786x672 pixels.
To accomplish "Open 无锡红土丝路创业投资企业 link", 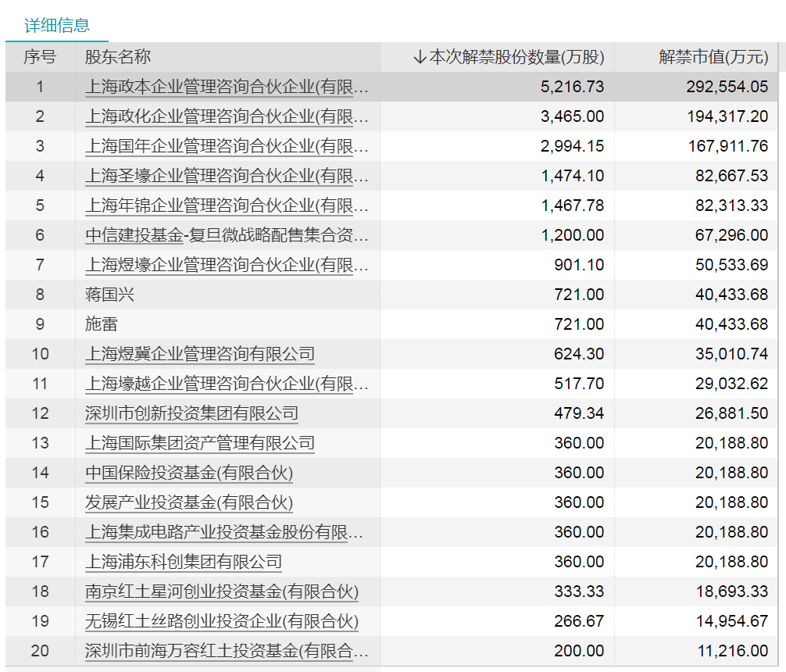I will pos(222,621).
